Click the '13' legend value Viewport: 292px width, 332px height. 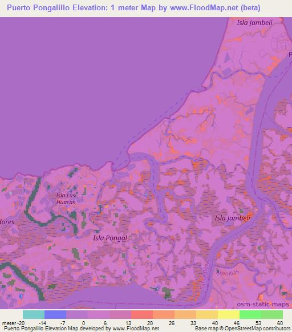click(x=128, y=323)
